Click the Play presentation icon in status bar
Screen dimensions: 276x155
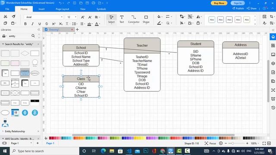click(221, 143)
